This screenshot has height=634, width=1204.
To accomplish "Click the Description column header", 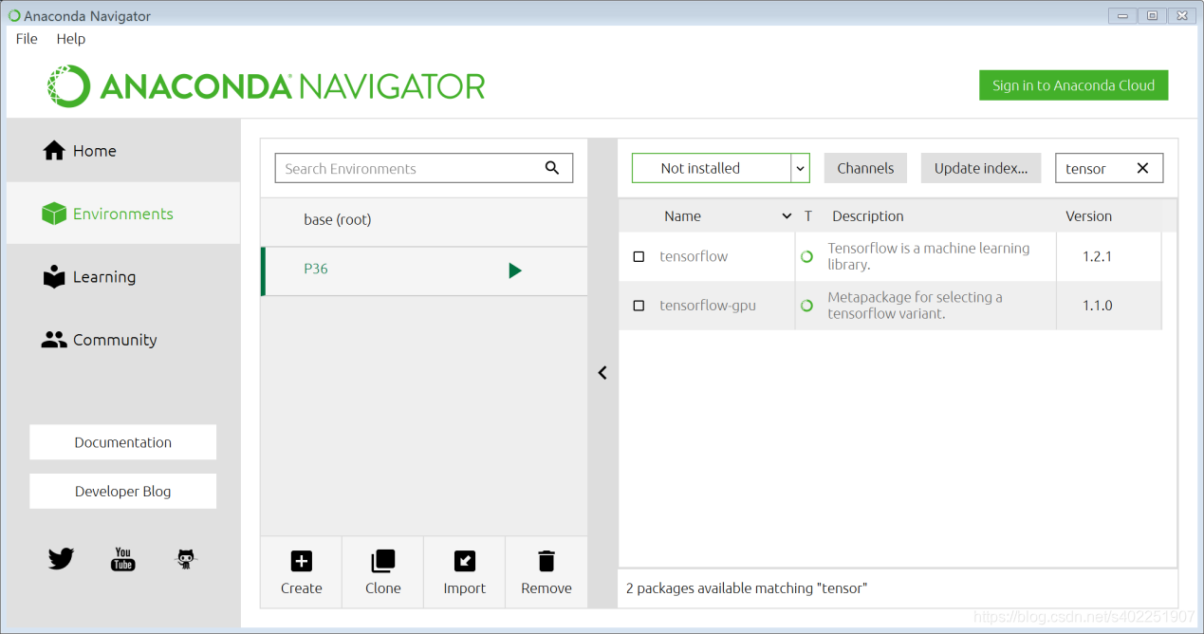I will 868,216.
